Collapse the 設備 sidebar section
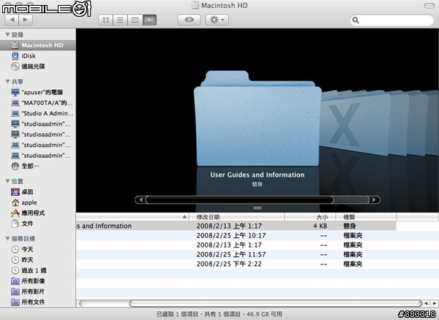 (x=7, y=34)
